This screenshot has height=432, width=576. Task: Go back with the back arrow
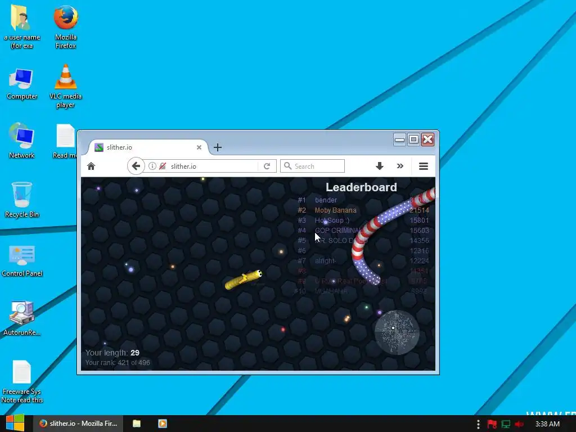136,166
